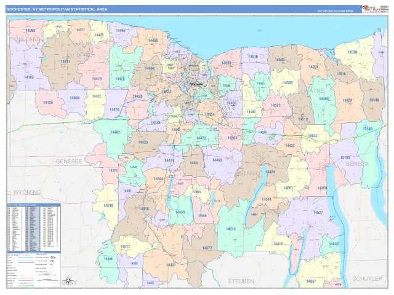
Task: Select ZIP code label 14428
Action: (138, 96)
